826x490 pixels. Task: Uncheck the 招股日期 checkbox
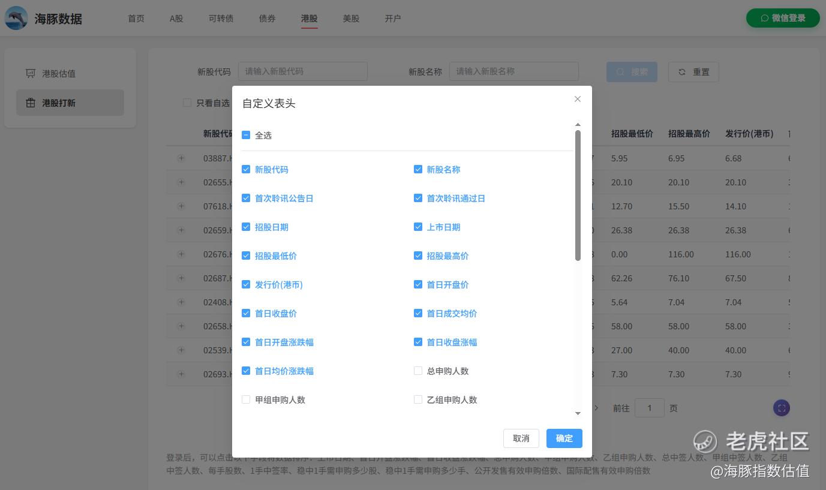click(x=246, y=227)
